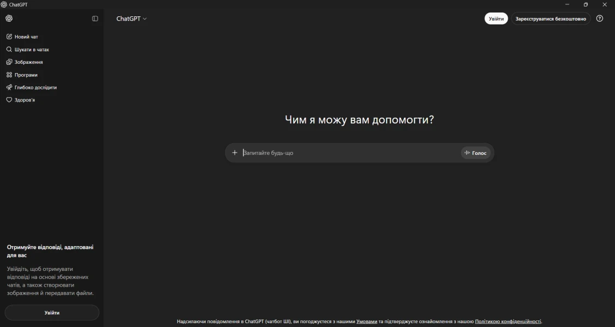Viewport: 615px width, 327px height.
Task: Select the Програми menu item label
Action: click(26, 75)
